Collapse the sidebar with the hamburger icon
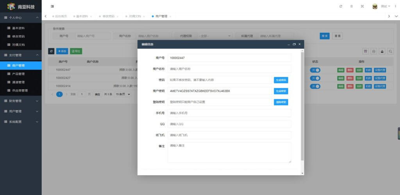 [52, 6]
